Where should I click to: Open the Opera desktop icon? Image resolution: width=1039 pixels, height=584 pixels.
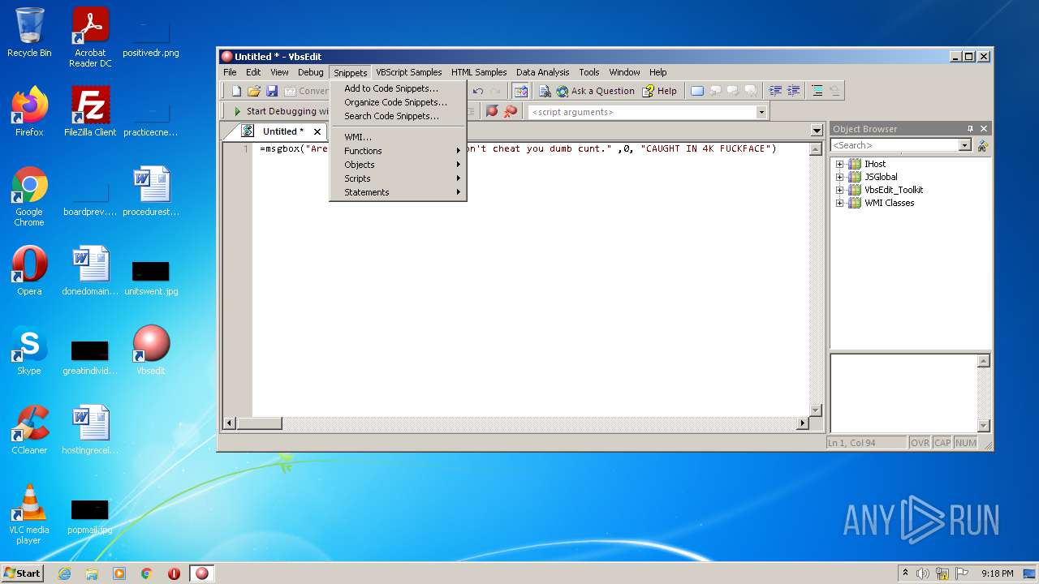pyautogui.click(x=29, y=271)
